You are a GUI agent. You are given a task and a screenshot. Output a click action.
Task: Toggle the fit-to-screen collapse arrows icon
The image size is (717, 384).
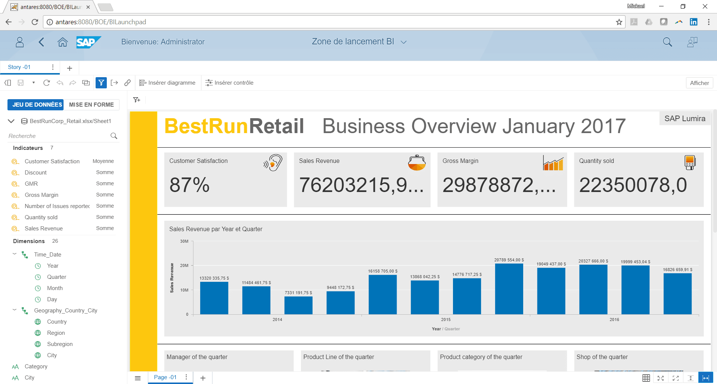[661, 378]
